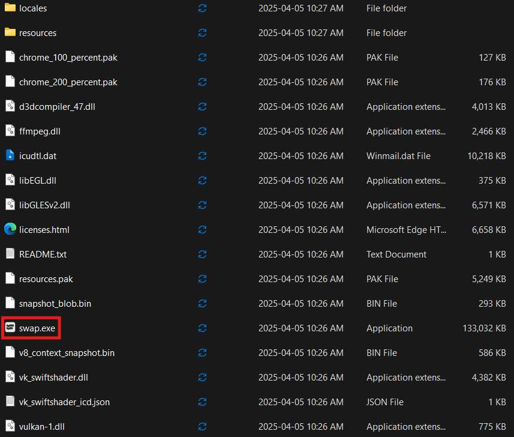Click the sync status icon for swap.exe
The height and width of the screenshot is (437, 514).
202,328
